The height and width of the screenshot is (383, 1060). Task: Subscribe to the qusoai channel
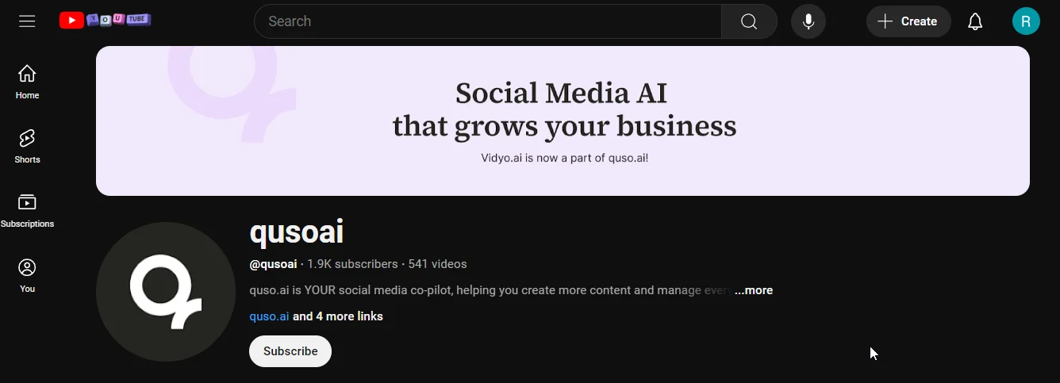click(290, 351)
